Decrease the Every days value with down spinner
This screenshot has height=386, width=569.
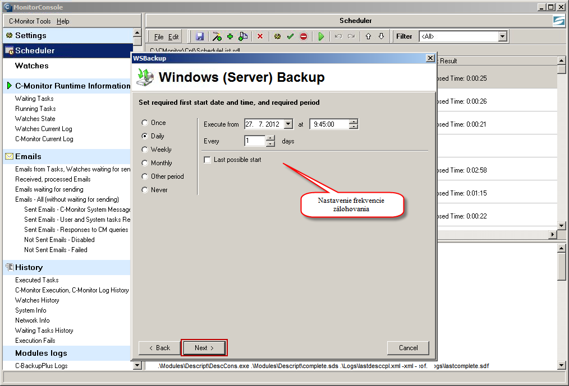[x=270, y=143]
